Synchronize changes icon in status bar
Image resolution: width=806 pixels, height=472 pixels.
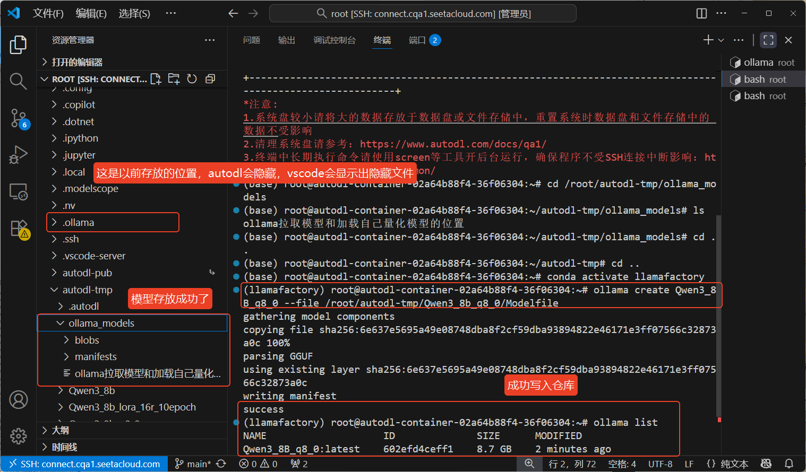[221, 464]
